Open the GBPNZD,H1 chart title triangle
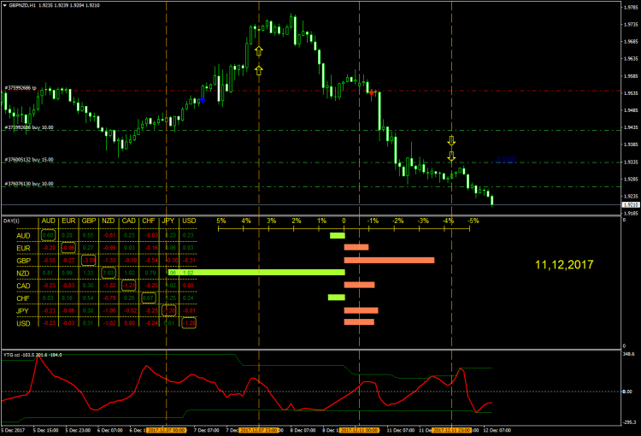The image size is (641, 436). [x=3, y=5]
